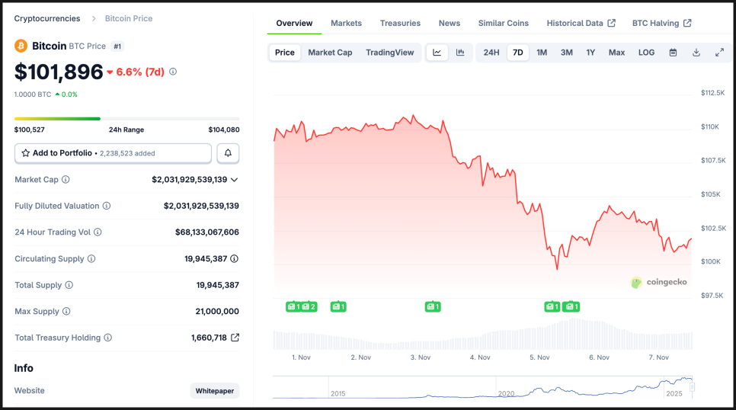Switch to the candlestick chart view
The image size is (736, 410).
(460, 53)
